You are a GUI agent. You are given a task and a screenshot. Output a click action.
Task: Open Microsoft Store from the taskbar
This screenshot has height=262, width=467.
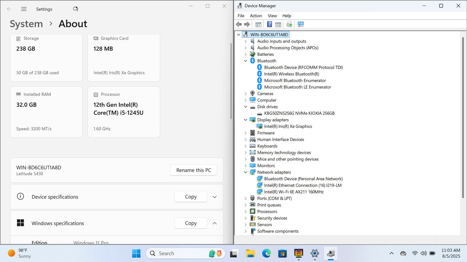pyautogui.click(x=282, y=254)
